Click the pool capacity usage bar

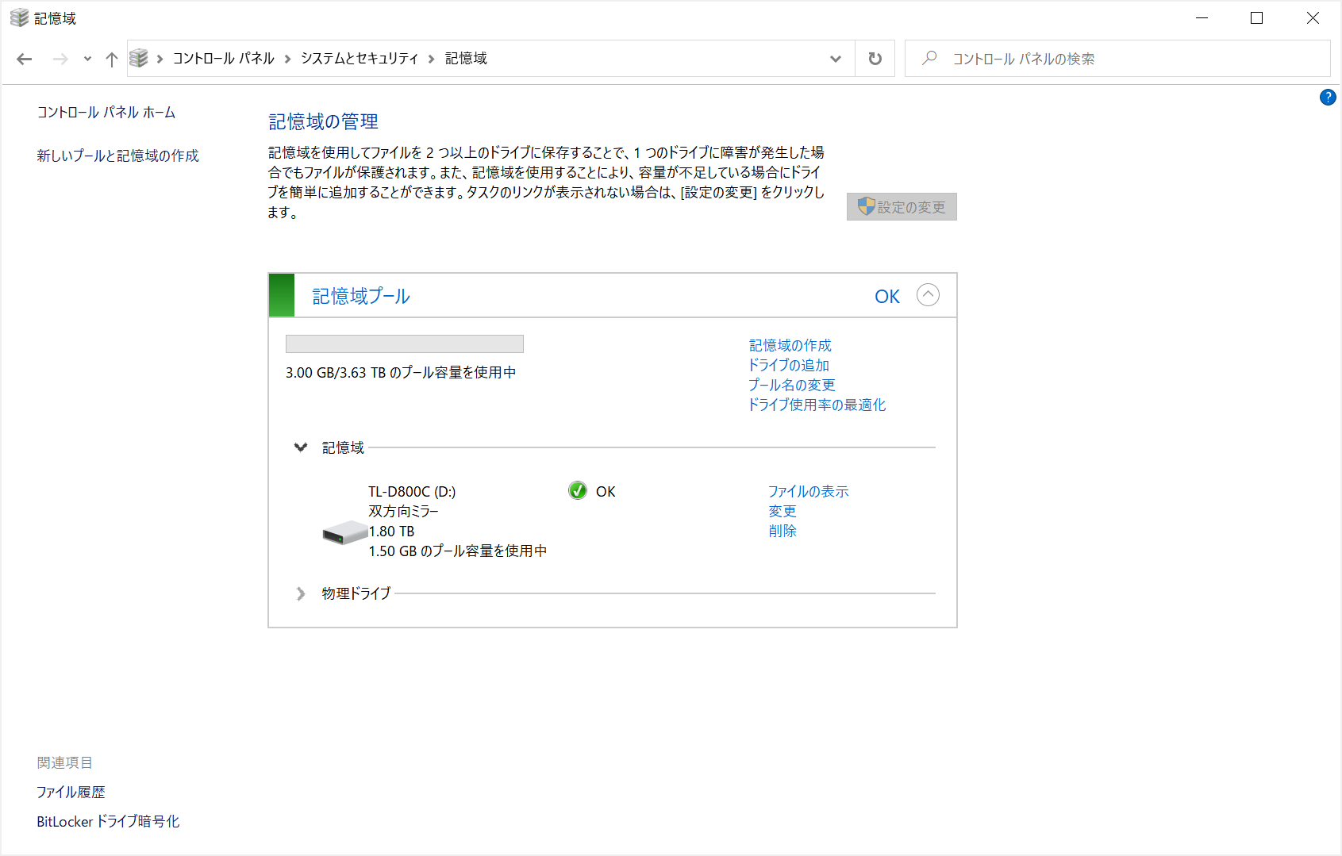click(404, 344)
